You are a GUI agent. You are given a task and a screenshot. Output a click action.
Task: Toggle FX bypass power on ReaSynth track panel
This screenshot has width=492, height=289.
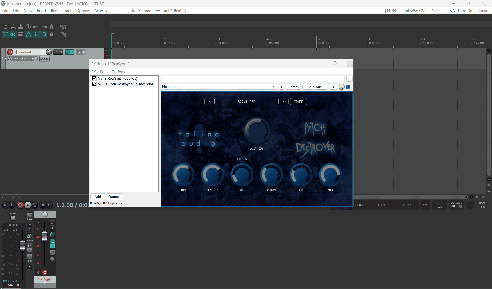(72, 52)
